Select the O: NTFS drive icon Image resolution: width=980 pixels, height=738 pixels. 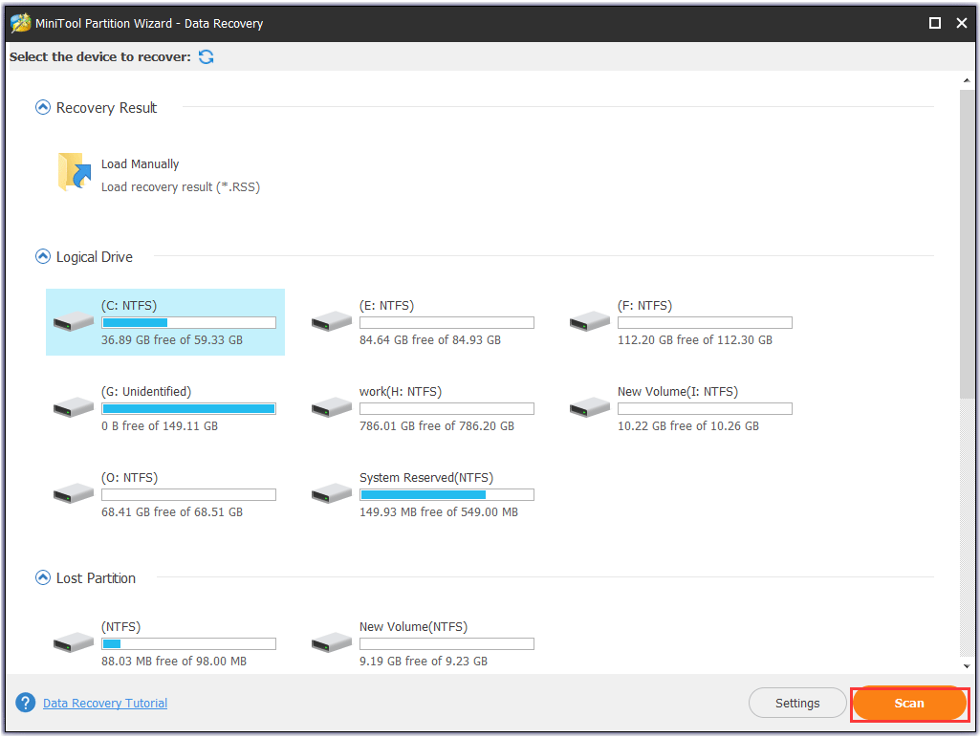[74, 493]
